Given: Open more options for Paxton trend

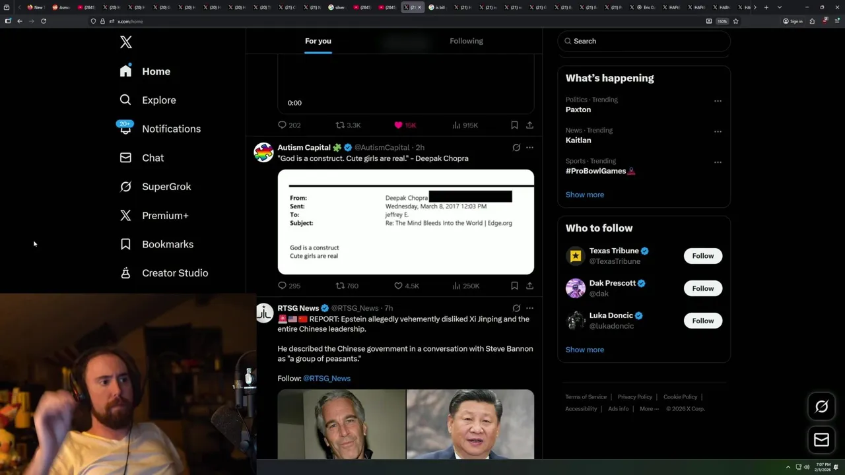Looking at the screenshot, I should pos(718,101).
